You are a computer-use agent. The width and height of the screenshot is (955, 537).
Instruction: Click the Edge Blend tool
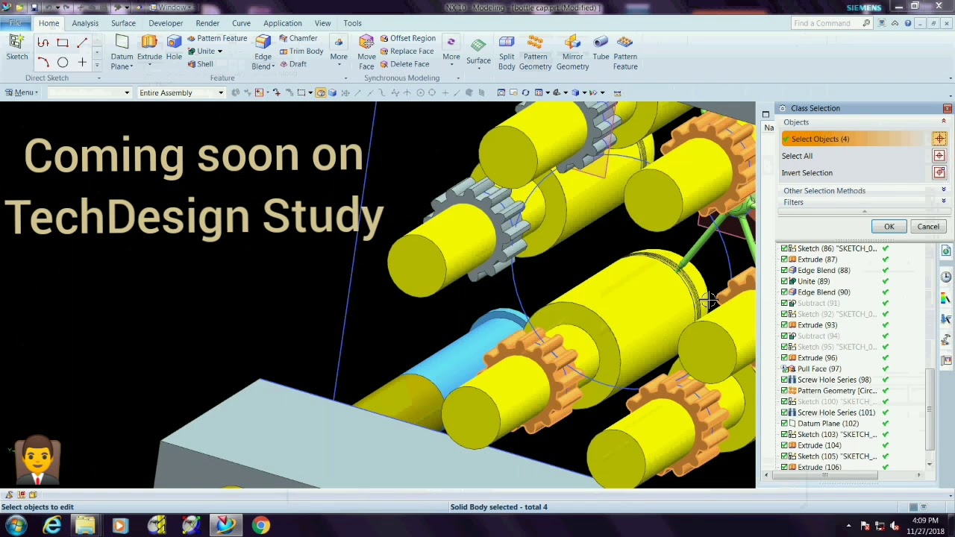(263, 52)
